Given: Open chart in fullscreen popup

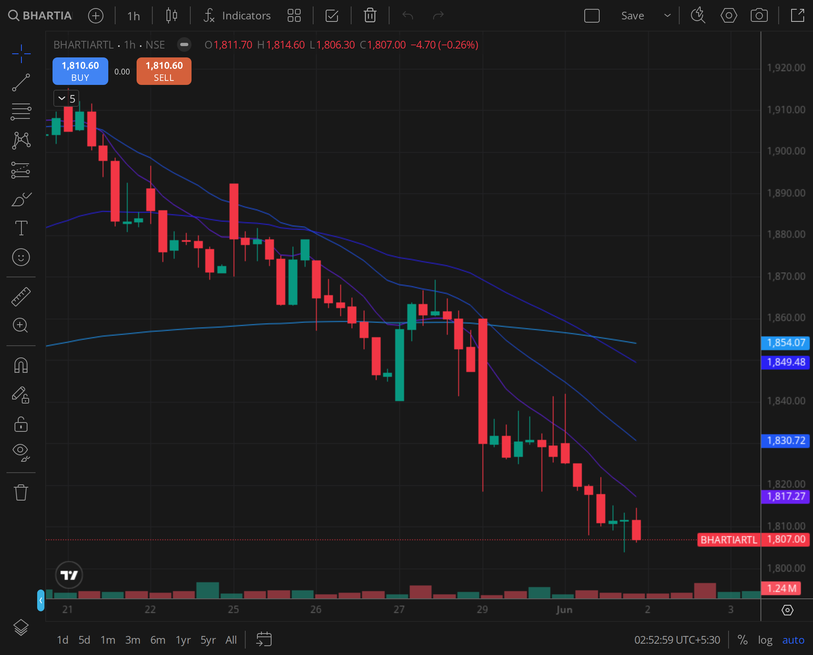Looking at the screenshot, I should (798, 16).
